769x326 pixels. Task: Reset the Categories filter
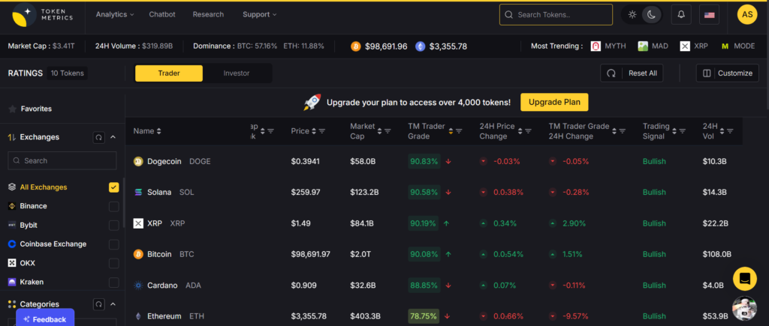[x=98, y=304]
